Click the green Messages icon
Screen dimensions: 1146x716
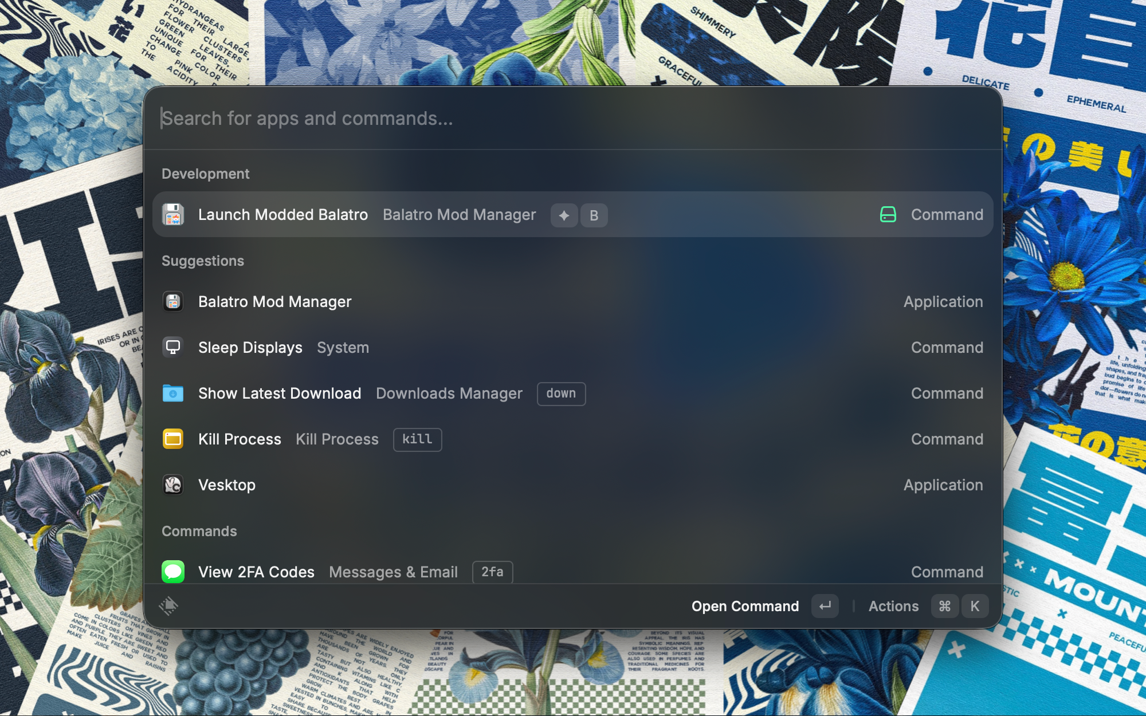point(173,572)
